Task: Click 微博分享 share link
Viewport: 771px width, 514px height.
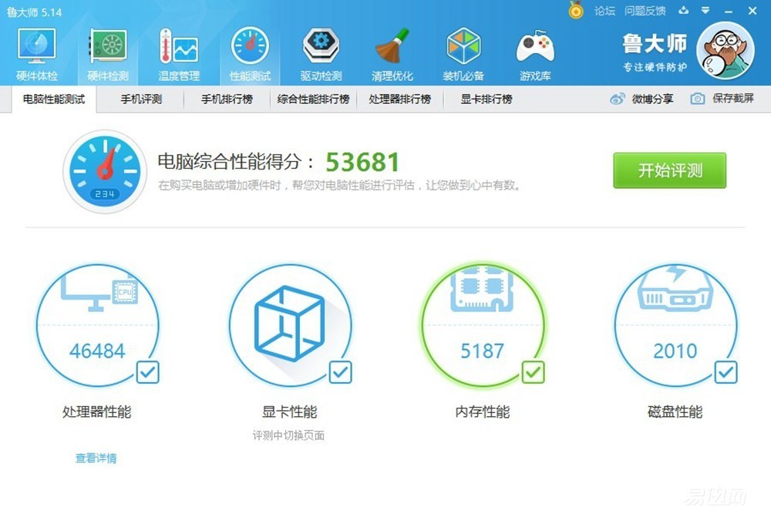Action: click(652, 99)
